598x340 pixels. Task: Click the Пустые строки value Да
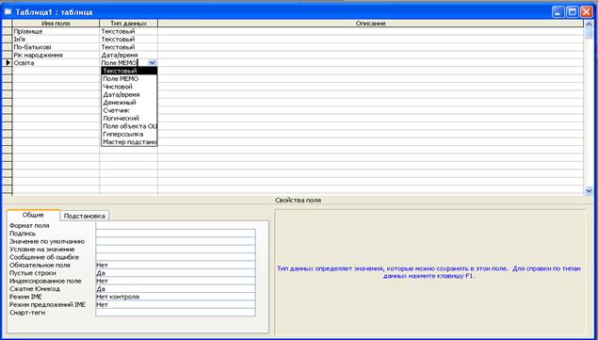(175, 273)
